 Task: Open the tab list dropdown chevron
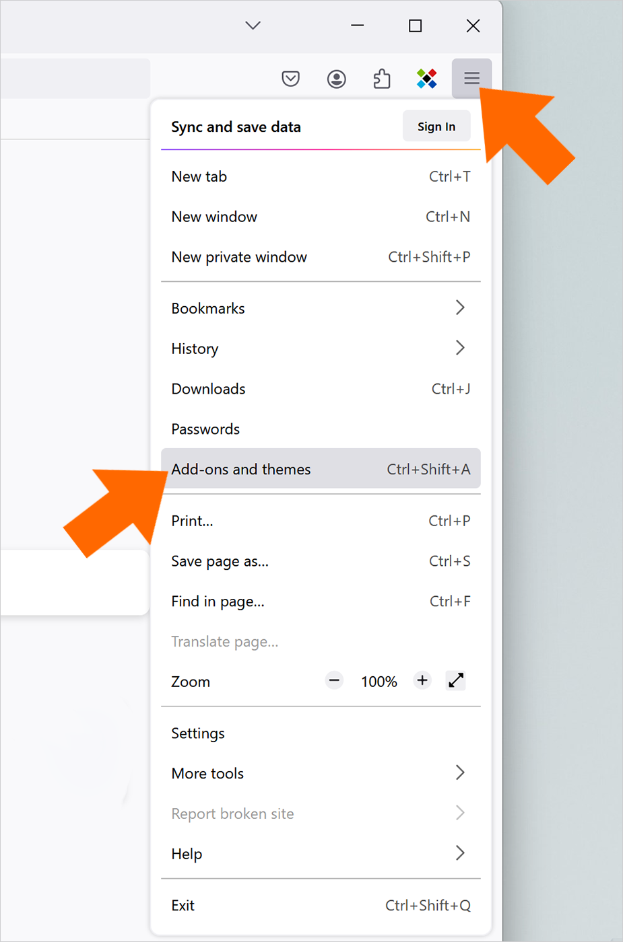[x=253, y=26]
